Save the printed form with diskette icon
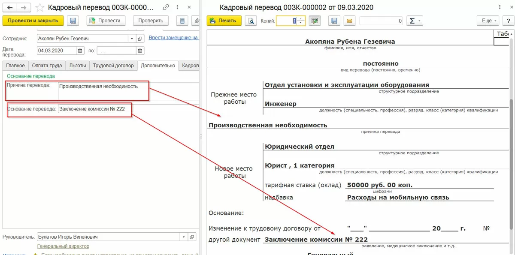The width and height of the screenshot is (515, 255). [x=334, y=21]
